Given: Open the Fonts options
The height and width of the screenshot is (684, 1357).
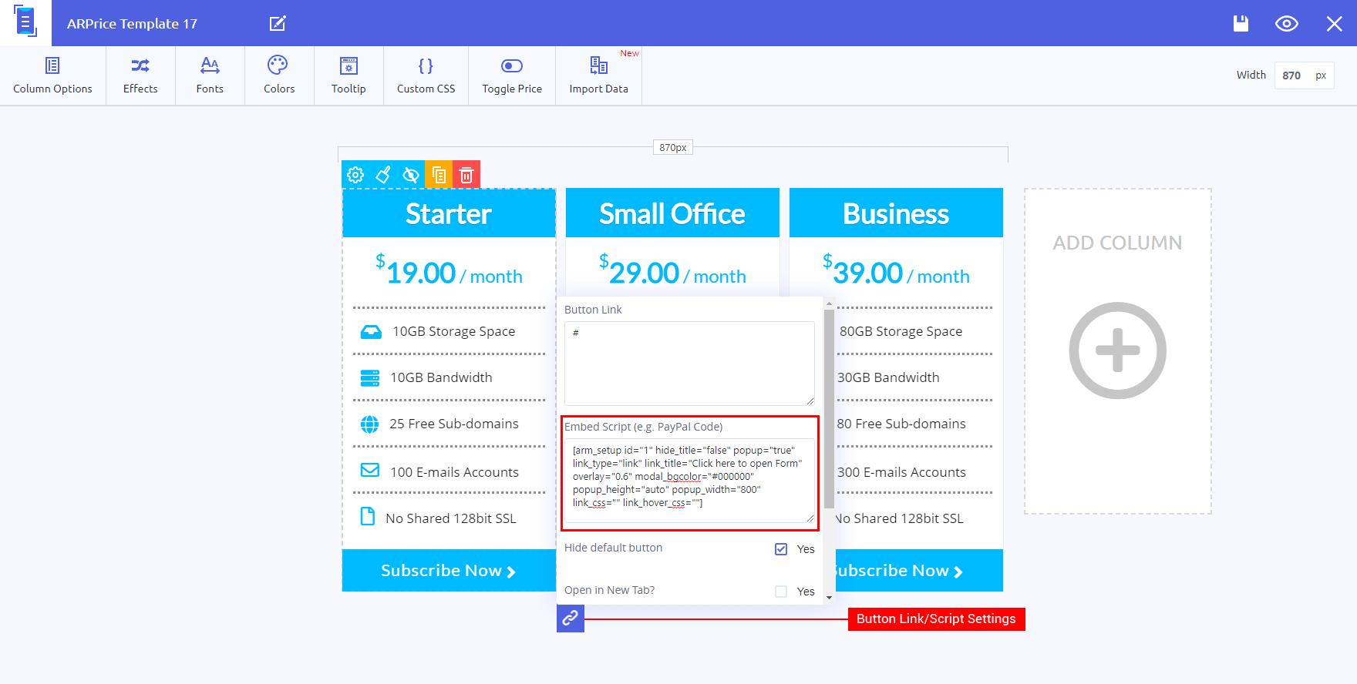Looking at the screenshot, I should click(x=210, y=75).
